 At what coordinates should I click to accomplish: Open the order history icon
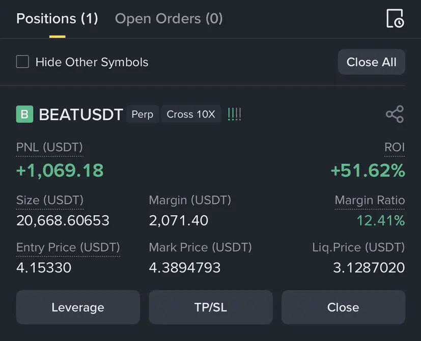pos(395,19)
